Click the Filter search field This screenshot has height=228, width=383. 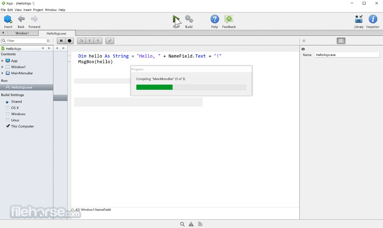tap(24, 41)
